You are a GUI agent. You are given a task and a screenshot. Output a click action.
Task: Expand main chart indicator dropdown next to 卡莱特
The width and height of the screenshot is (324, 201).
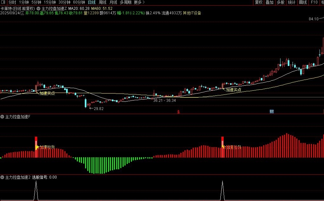point(38,9)
